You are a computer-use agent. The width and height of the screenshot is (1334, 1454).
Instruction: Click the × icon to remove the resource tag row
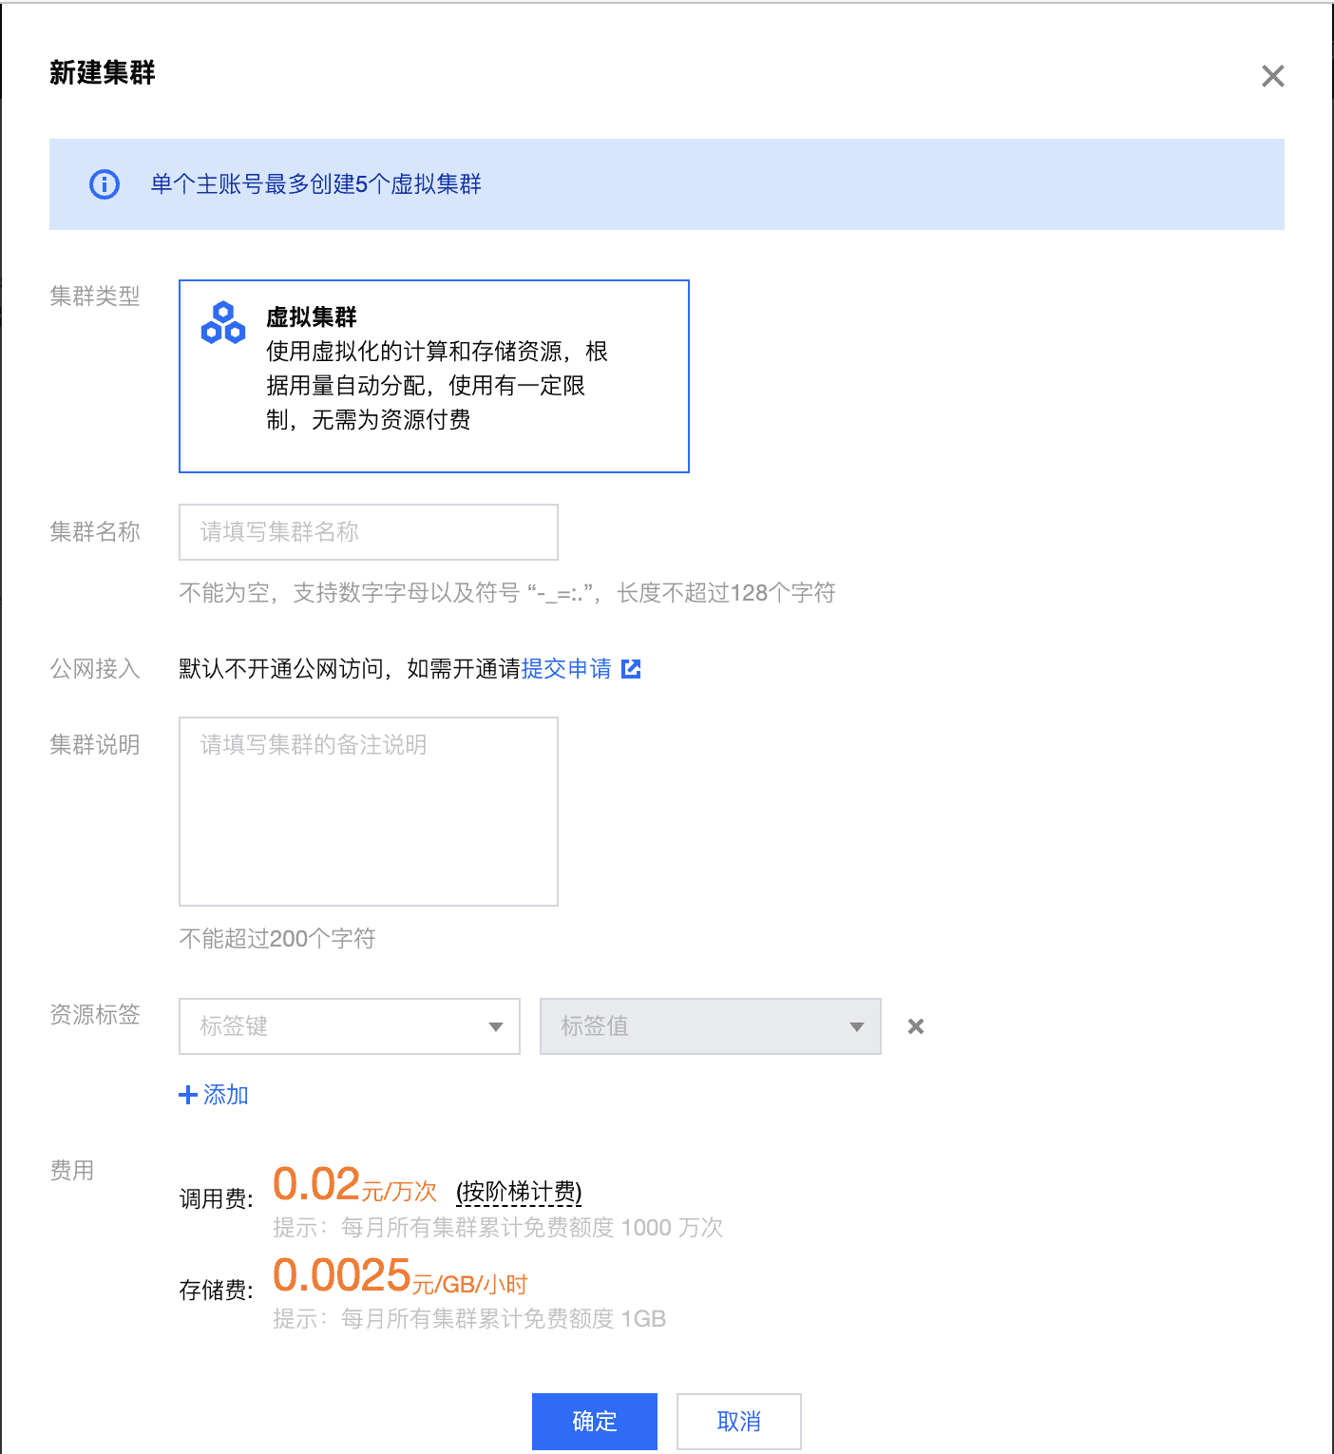click(x=914, y=1026)
